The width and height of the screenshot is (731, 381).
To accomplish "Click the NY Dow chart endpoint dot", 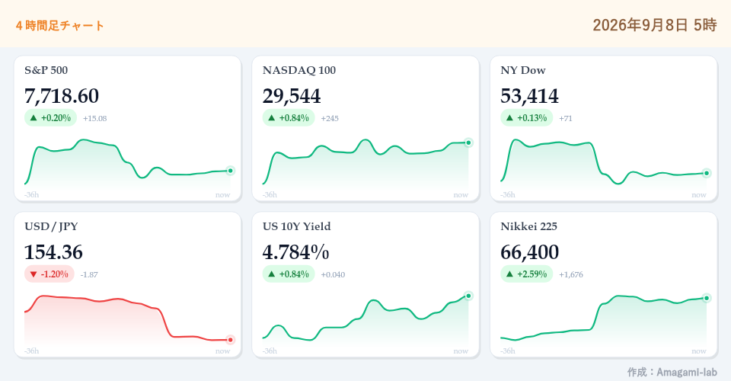I will pos(707,174).
